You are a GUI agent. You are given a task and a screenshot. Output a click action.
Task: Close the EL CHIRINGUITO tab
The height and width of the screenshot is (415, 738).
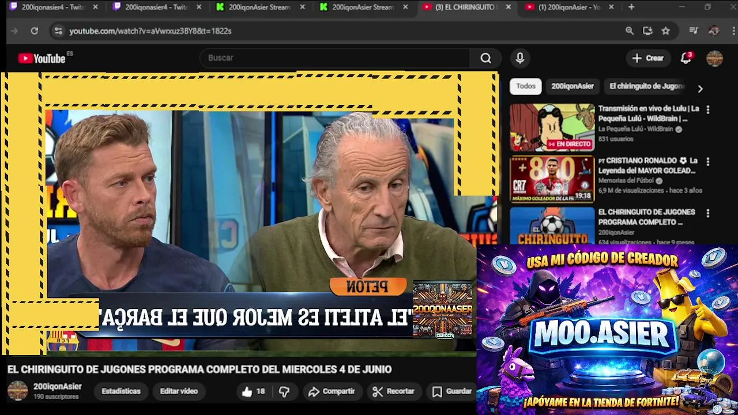pos(508,7)
